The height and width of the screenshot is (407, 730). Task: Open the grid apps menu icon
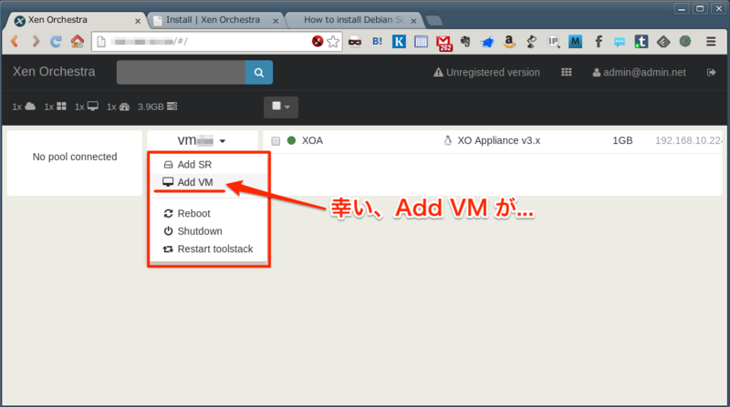[566, 73]
